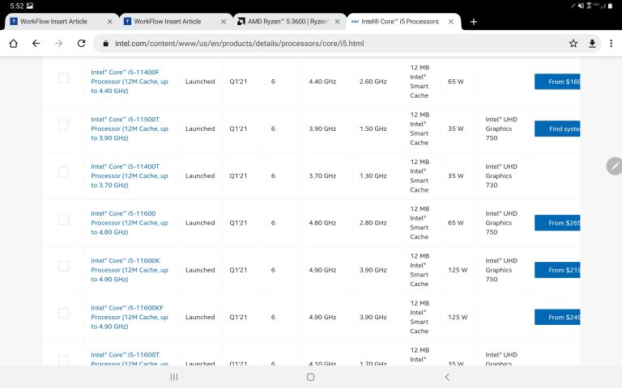The width and height of the screenshot is (622, 388).
Task: Open Intel Core i5-11400F processor link
Action: (130, 82)
